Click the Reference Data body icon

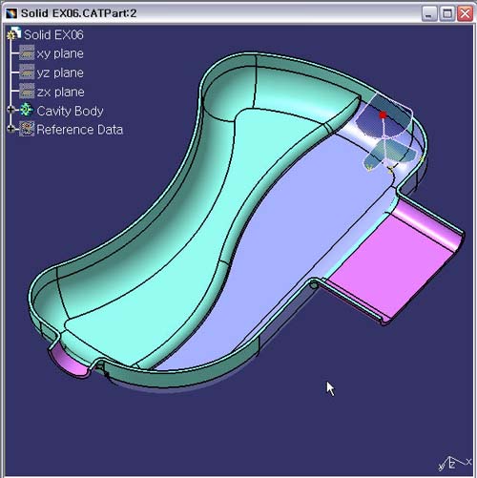[27, 129]
